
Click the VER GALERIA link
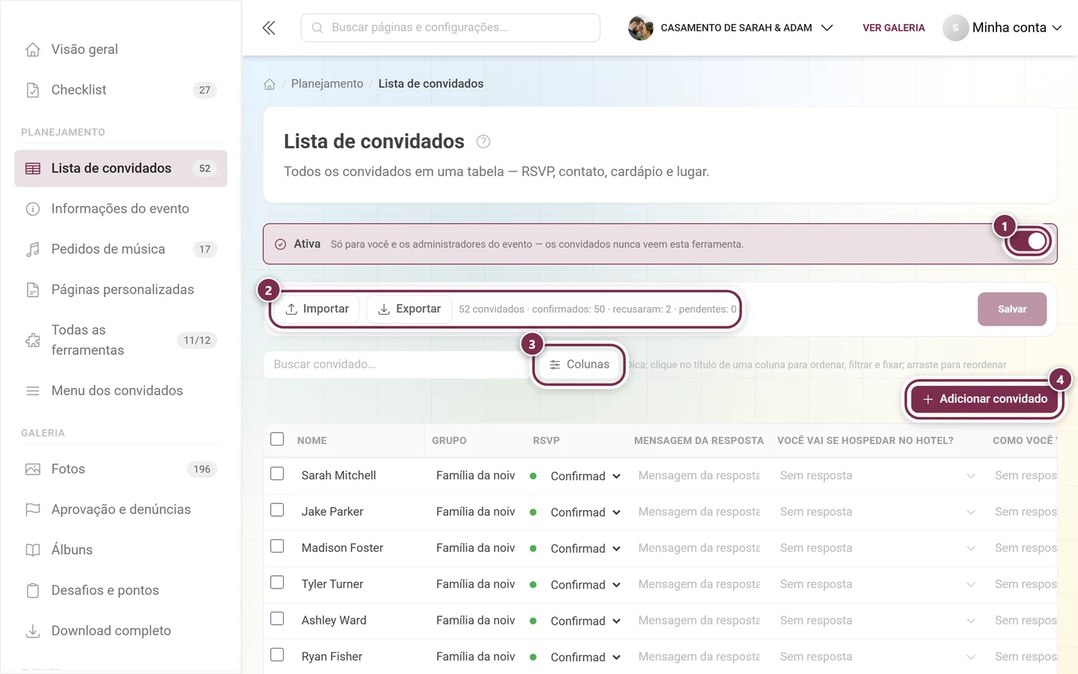point(894,28)
